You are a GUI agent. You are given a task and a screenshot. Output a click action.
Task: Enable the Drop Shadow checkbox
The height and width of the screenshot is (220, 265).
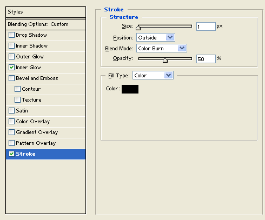pyautogui.click(x=11, y=35)
